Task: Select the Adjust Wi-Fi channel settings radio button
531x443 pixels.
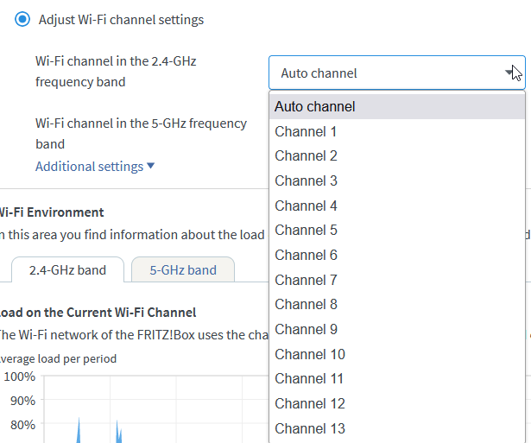Action: pos(22,19)
